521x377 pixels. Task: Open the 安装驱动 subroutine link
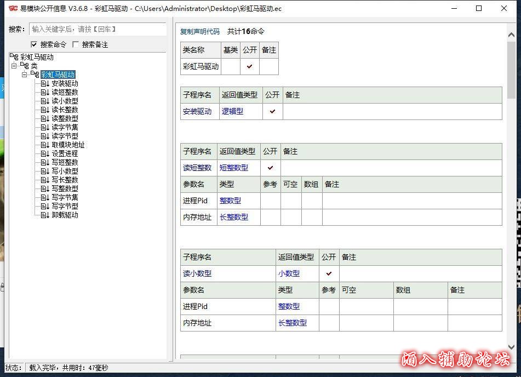pos(197,111)
